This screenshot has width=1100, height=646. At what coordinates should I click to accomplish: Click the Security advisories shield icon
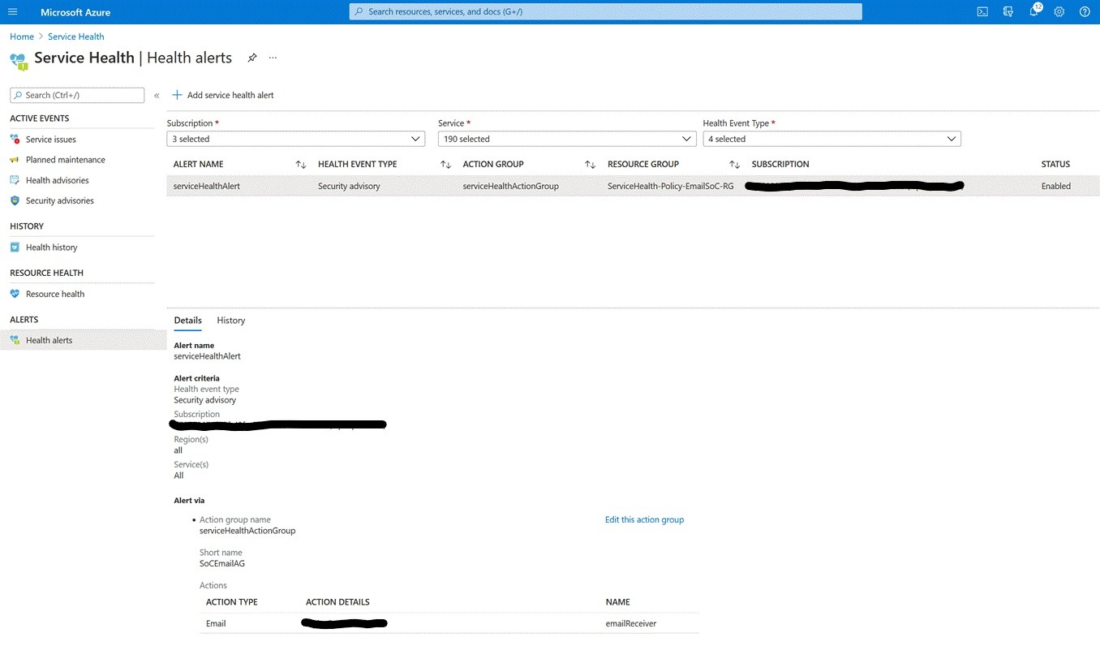point(15,200)
